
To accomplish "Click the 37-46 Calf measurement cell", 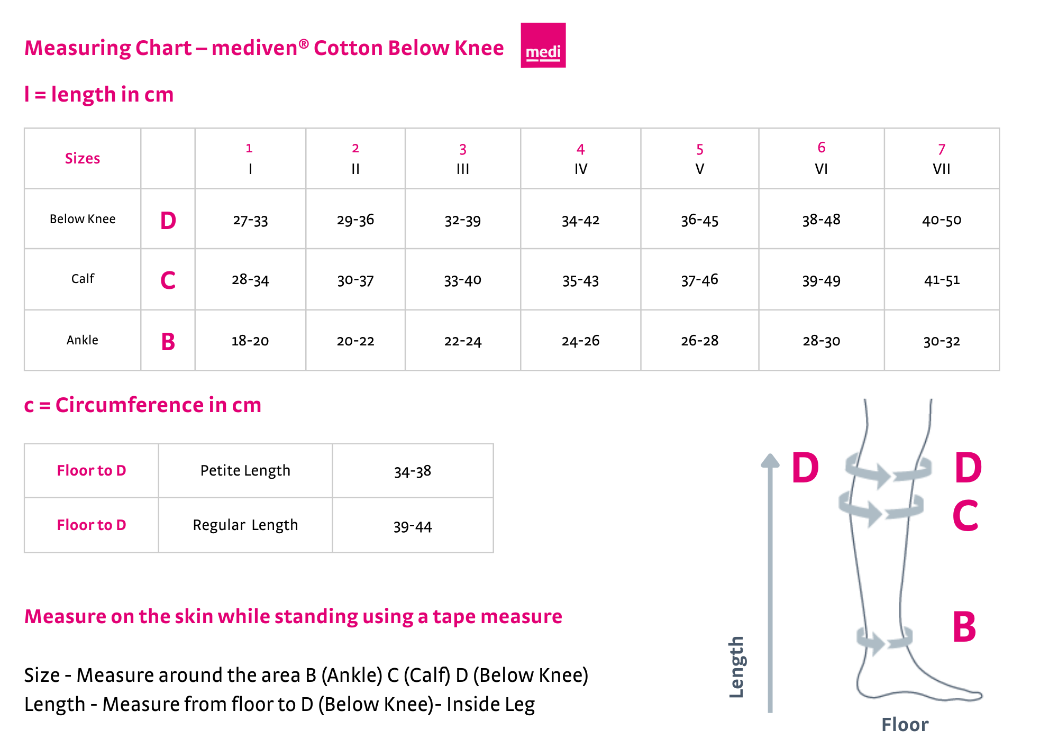I will [x=699, y=280].
